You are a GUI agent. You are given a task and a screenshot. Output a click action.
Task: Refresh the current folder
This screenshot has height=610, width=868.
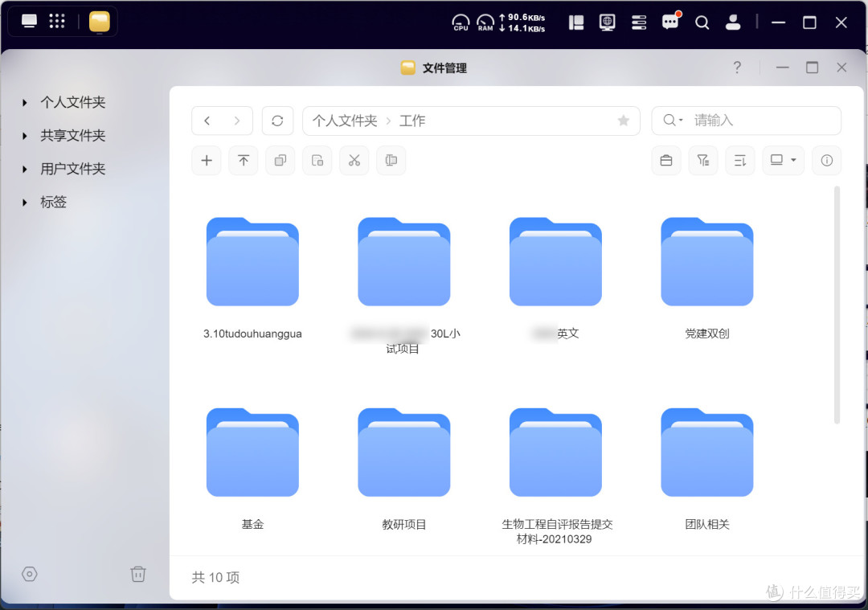[277, 121]
